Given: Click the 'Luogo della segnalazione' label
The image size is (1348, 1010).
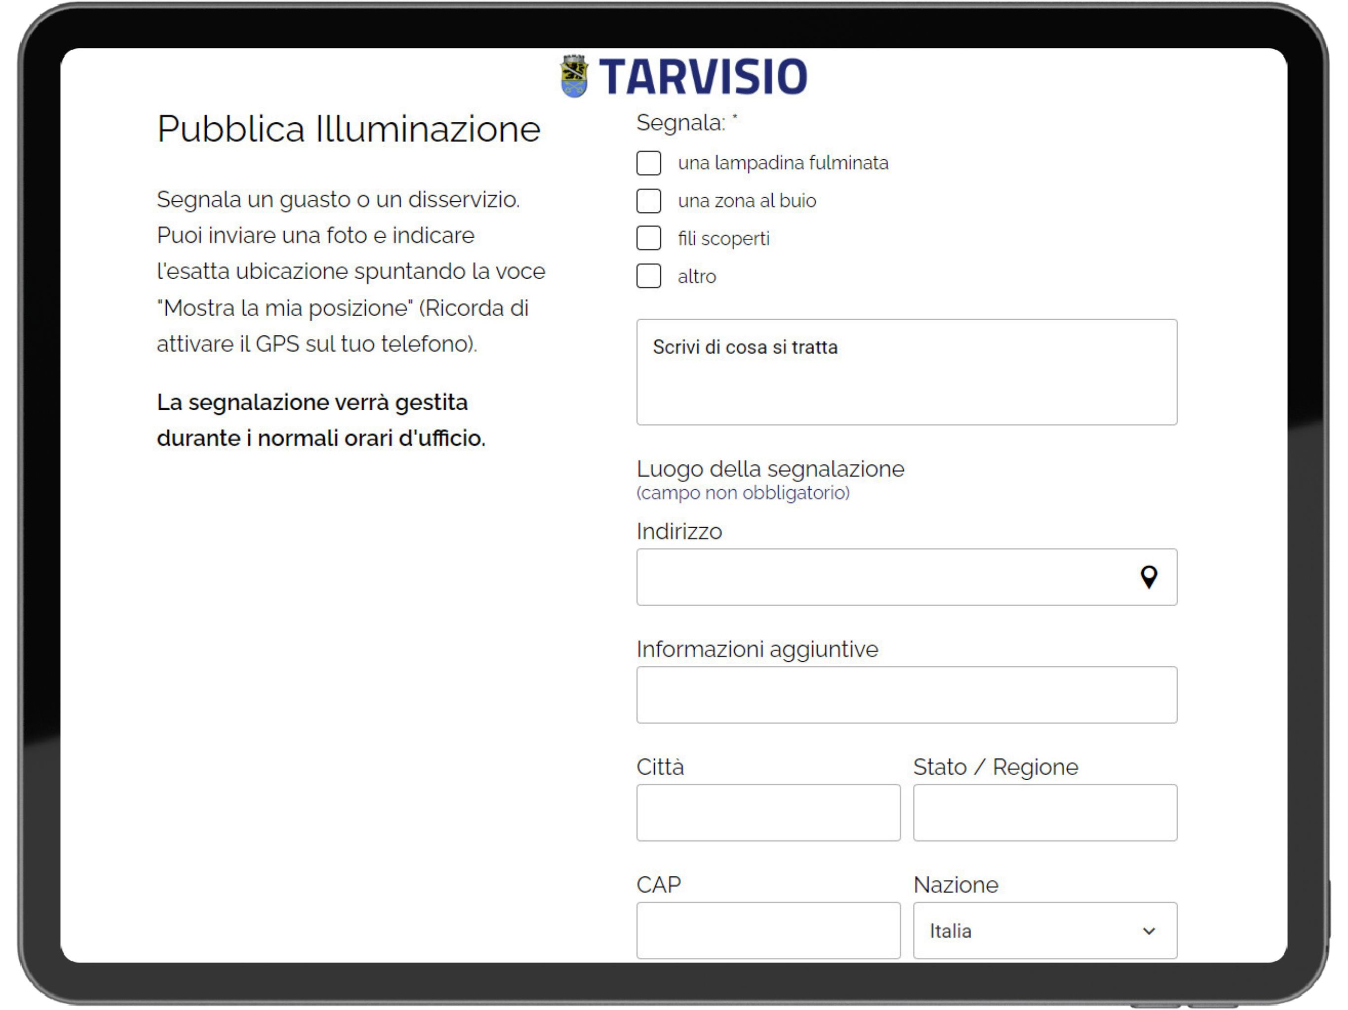Looking at the screenshot, I should (770, 469).
